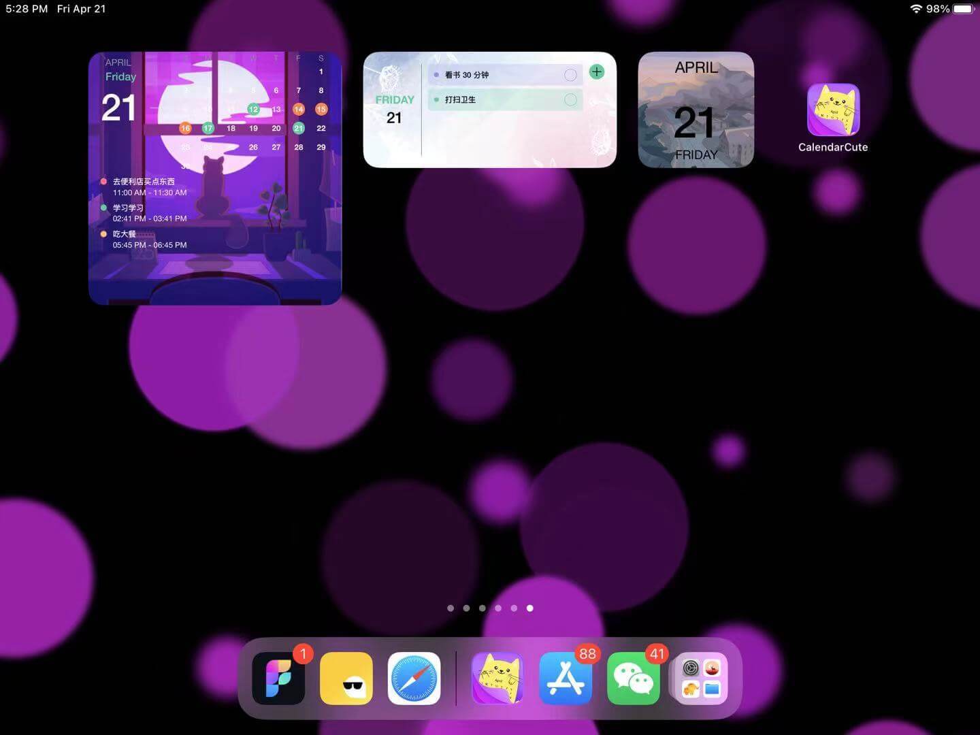
Task: Select date 26 in the calendar widget
Action: [x=253, y=147]
